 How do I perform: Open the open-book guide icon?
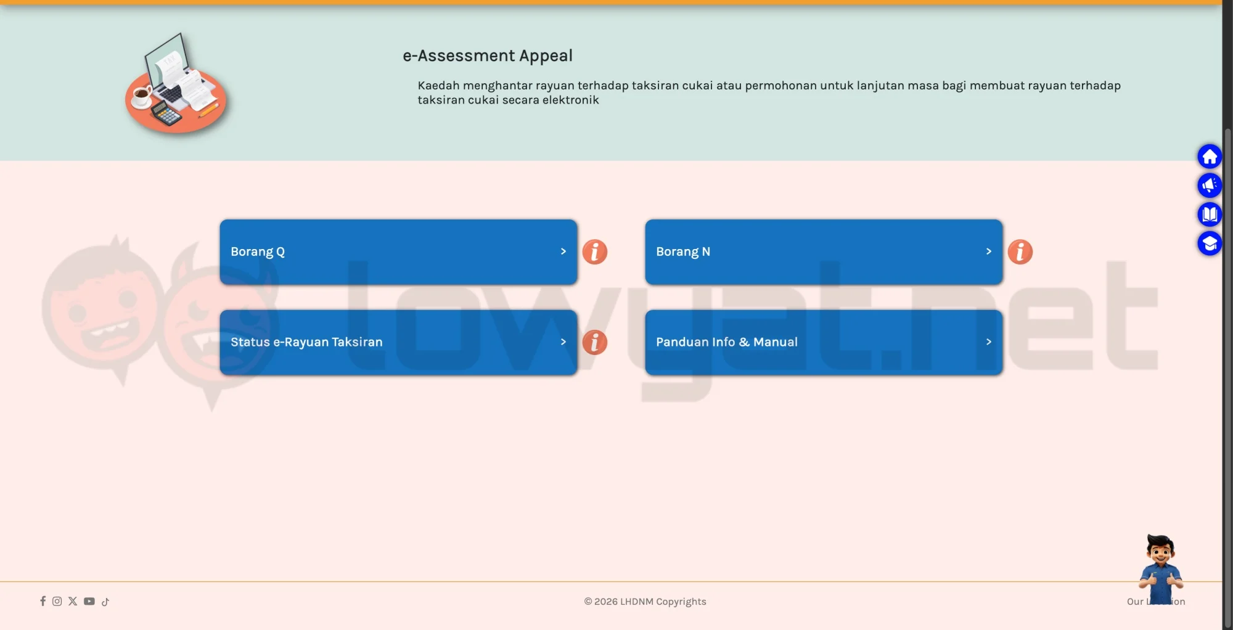1210,214
